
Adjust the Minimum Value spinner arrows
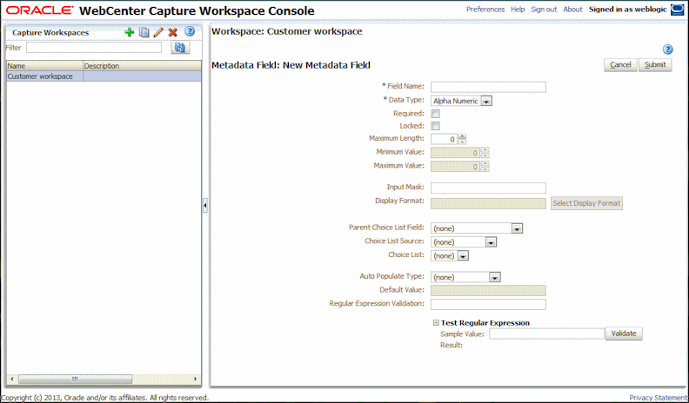tap(485, 153)
